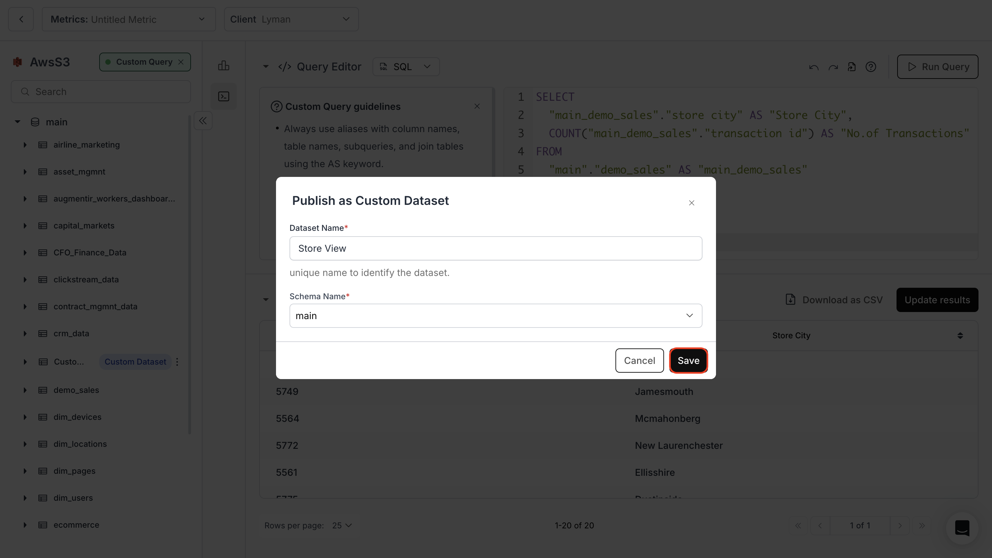Click the export query to file icon
Screen dimensions: 992x558
tap(852, 66)
